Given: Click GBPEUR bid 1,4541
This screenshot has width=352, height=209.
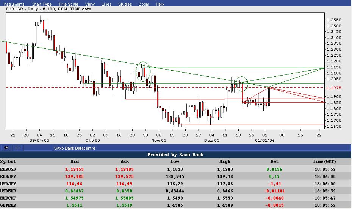Looking at the screenshot, I should (74, 205).
